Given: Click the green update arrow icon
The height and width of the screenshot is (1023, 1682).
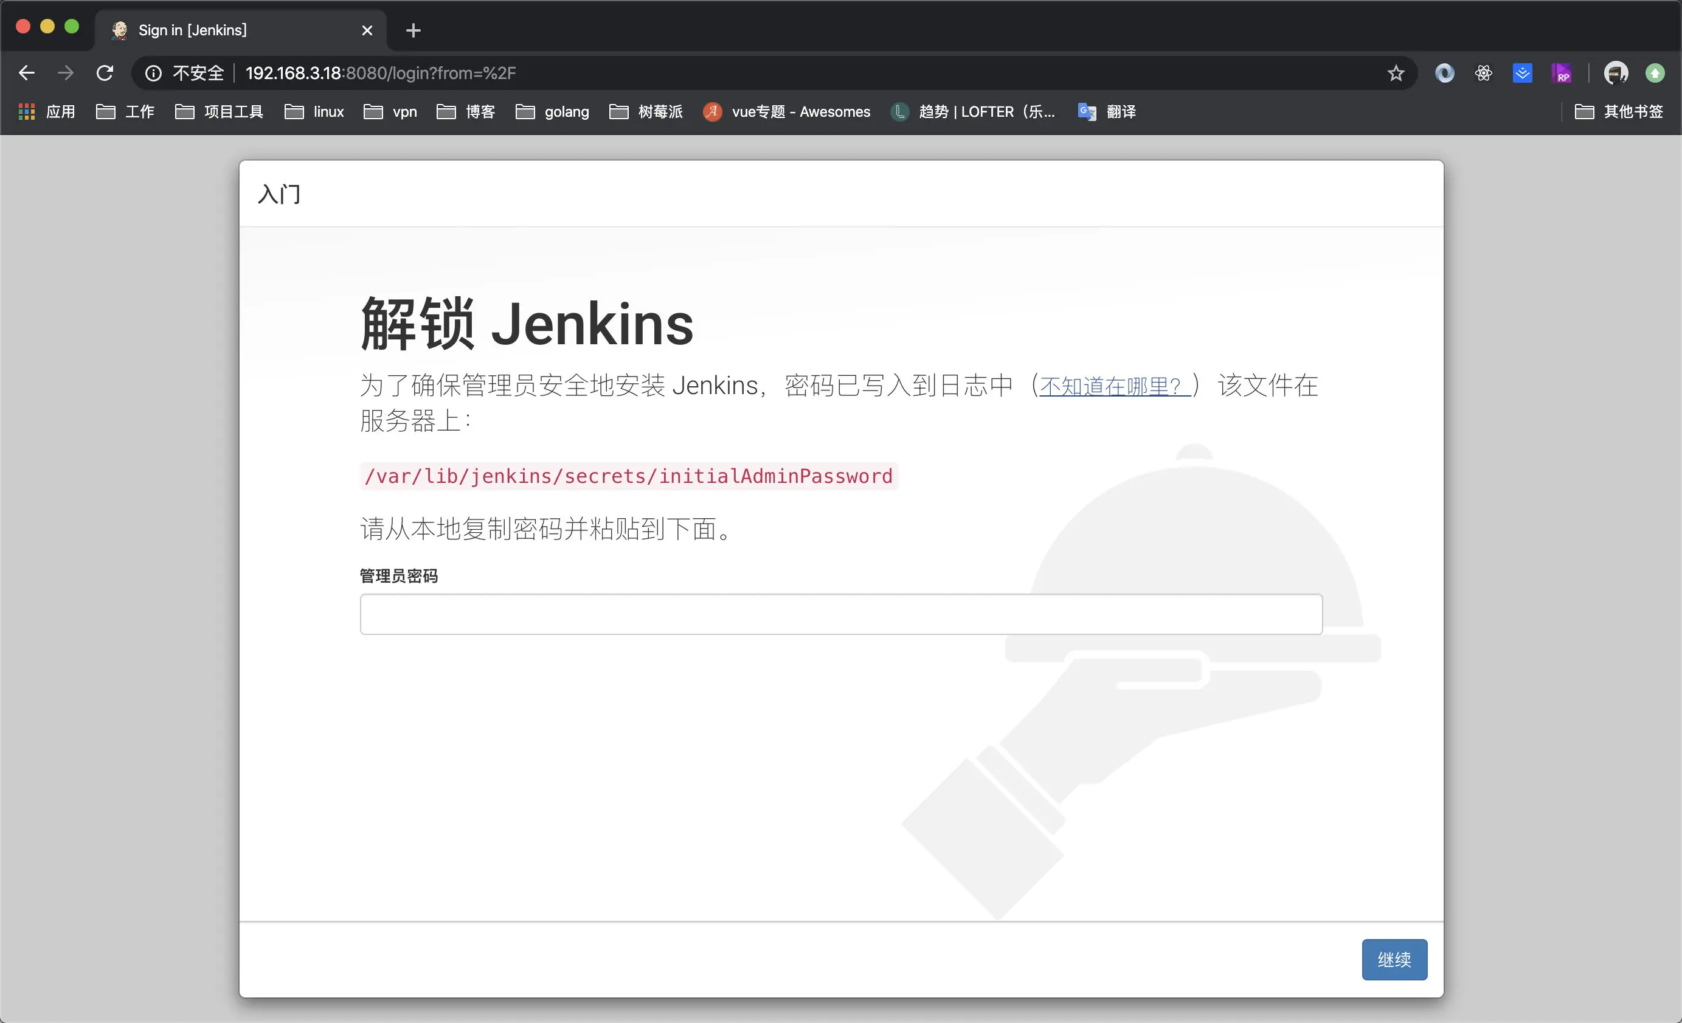Looking at the screenshot, I should tap(1655, 73).
